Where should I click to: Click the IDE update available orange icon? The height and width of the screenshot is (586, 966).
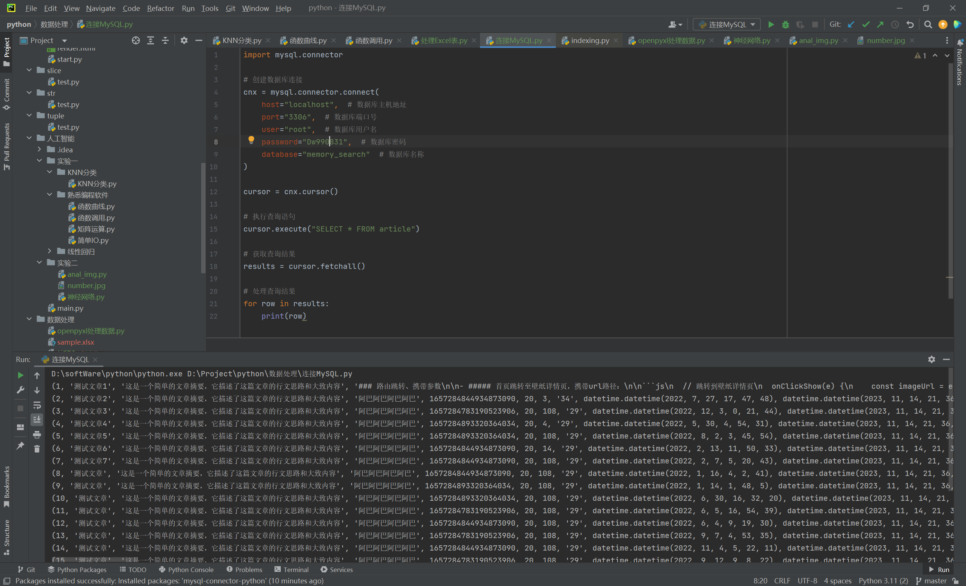pos(943,25)
